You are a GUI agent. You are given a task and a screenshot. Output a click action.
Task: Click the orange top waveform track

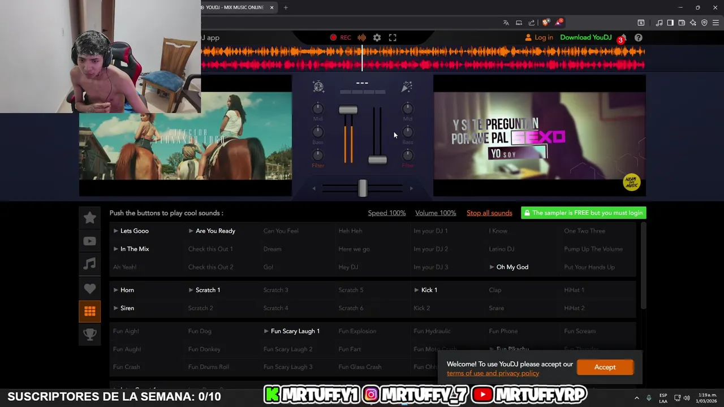click(423, 51)
